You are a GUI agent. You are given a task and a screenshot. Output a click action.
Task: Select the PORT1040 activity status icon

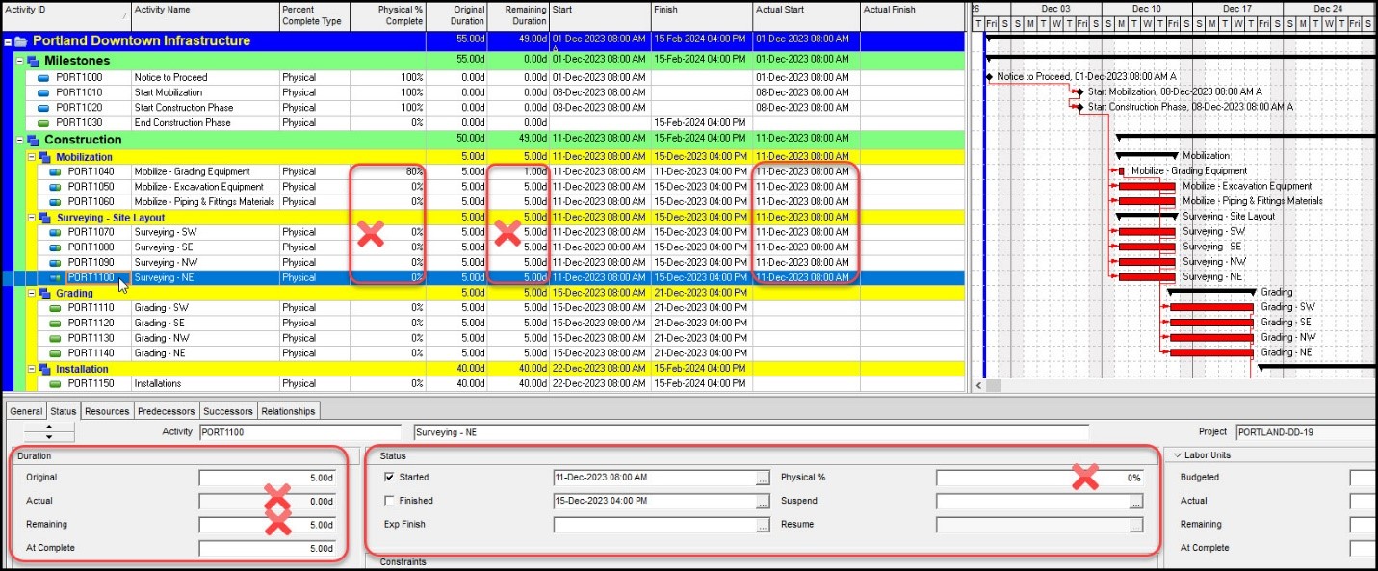(x=55, y=171)
